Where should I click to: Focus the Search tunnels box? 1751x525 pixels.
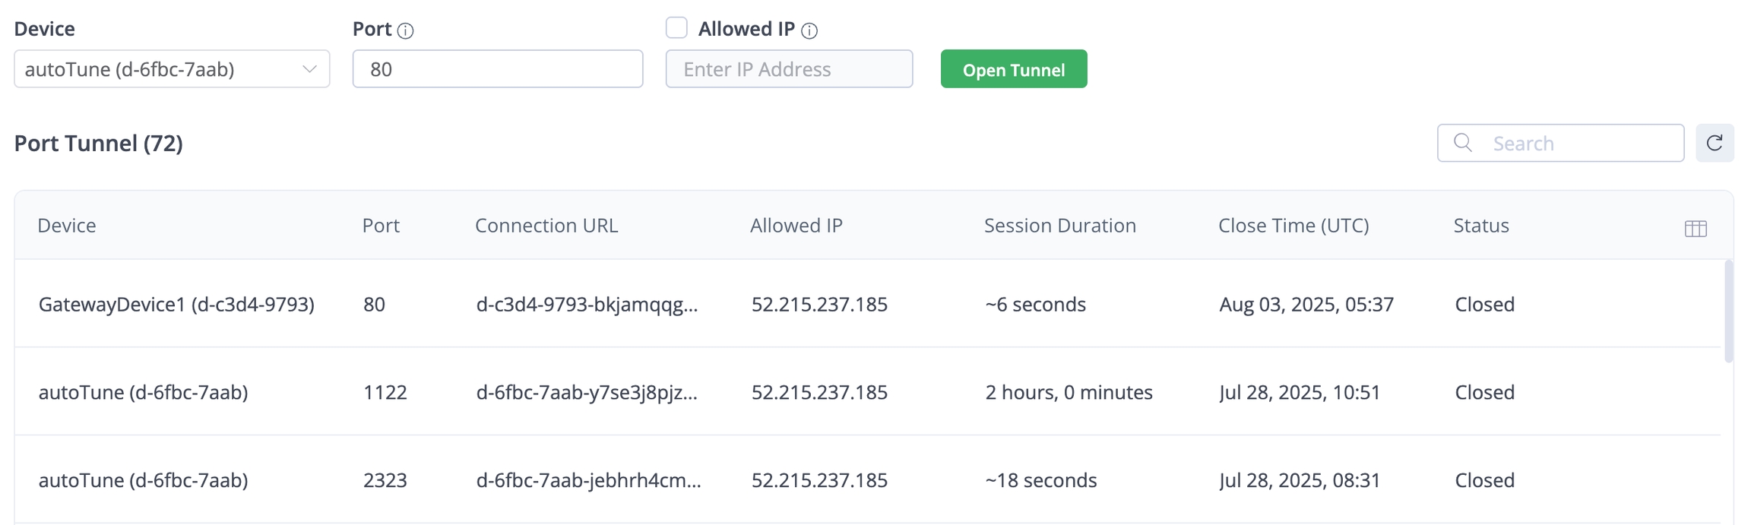tap(1581, 143)
